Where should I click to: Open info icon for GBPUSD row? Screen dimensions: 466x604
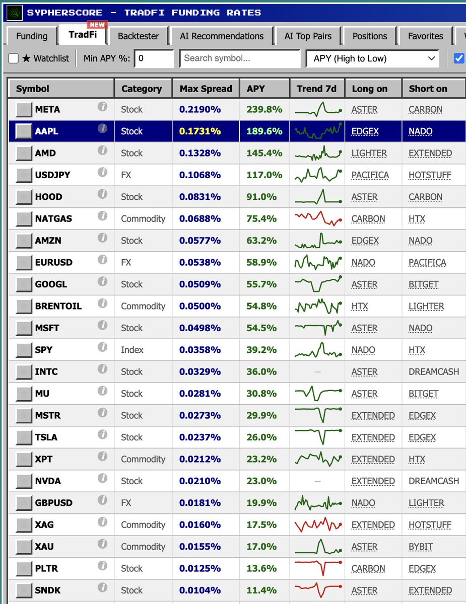102,500
